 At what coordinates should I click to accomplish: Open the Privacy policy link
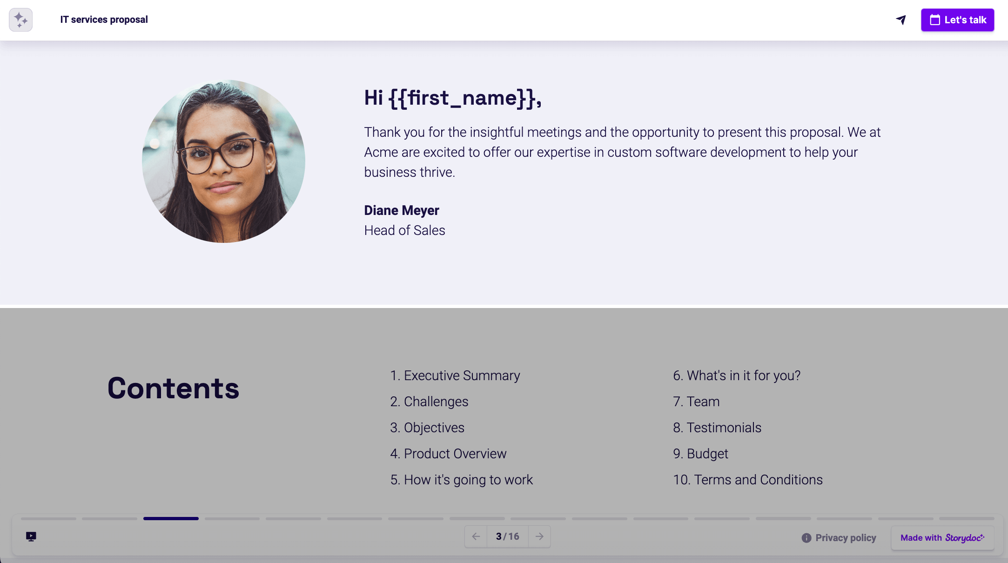pos(839,538)
